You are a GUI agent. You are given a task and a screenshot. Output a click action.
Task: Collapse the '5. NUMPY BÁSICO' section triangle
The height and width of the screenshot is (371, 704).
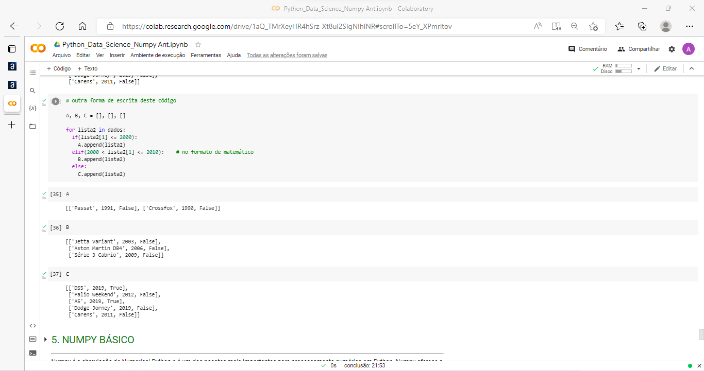[45, 340]
